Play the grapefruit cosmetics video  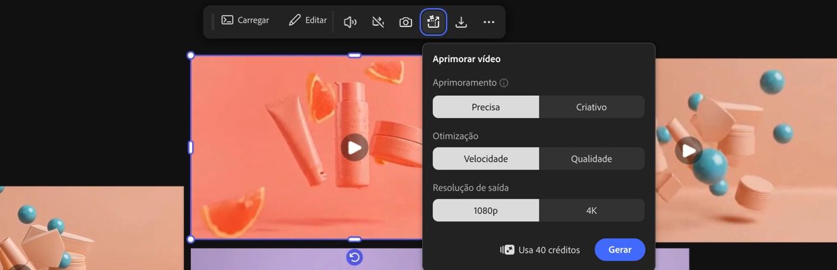coord(354,147)
